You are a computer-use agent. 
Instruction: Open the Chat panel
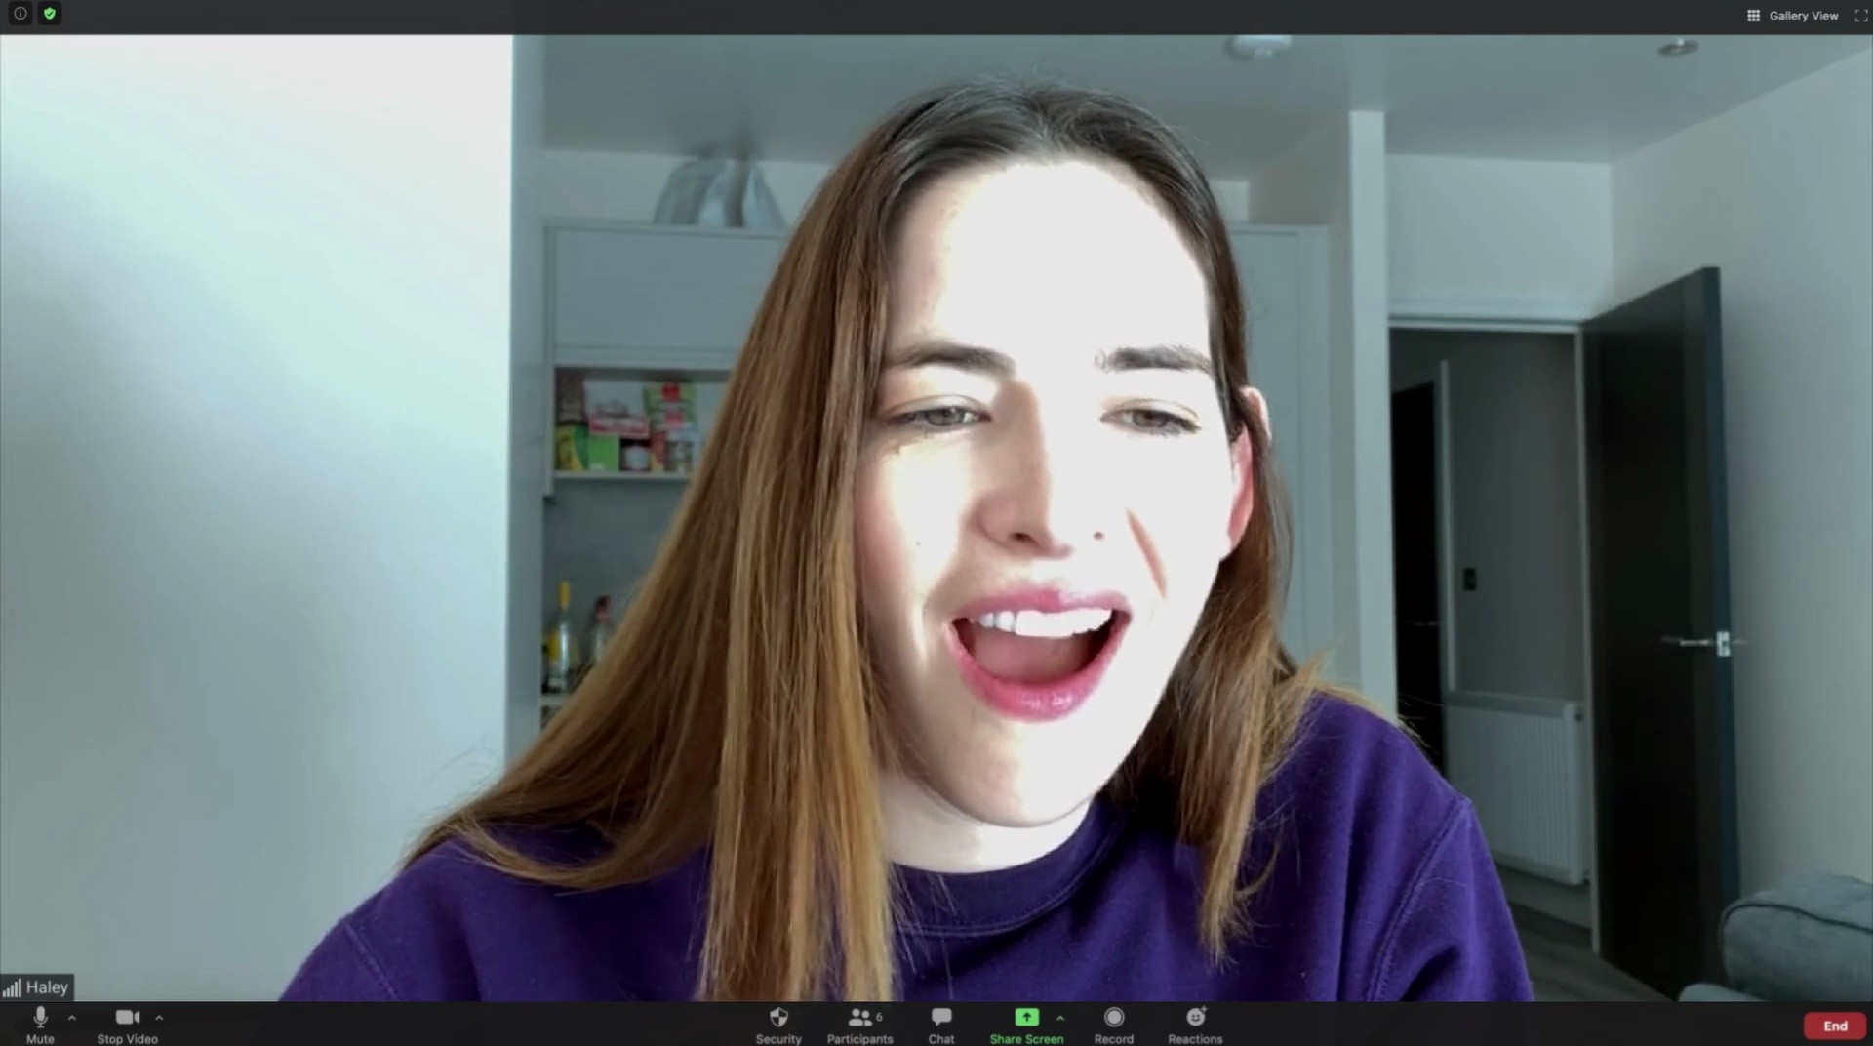[x=941, y=1025]
